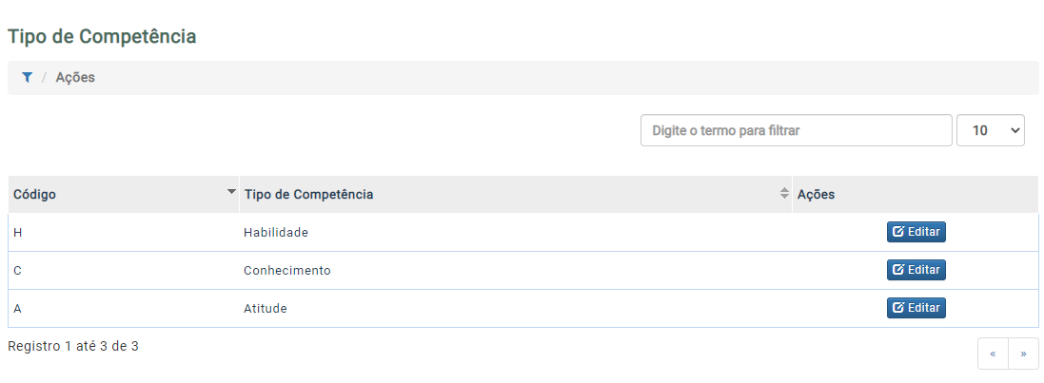Screen dimensions: 1044x383
Task: Click the Código column sort arrow
Action: click(231, 192)
